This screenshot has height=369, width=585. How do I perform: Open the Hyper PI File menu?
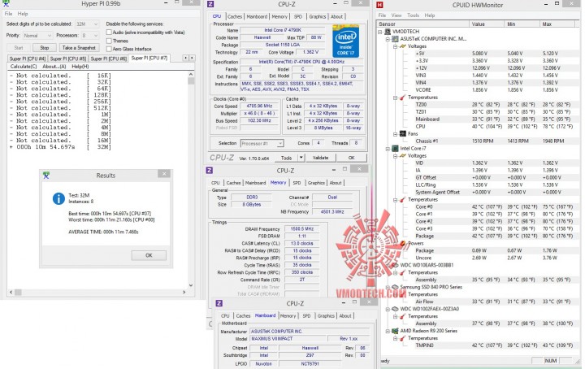(x=8, y=14)
